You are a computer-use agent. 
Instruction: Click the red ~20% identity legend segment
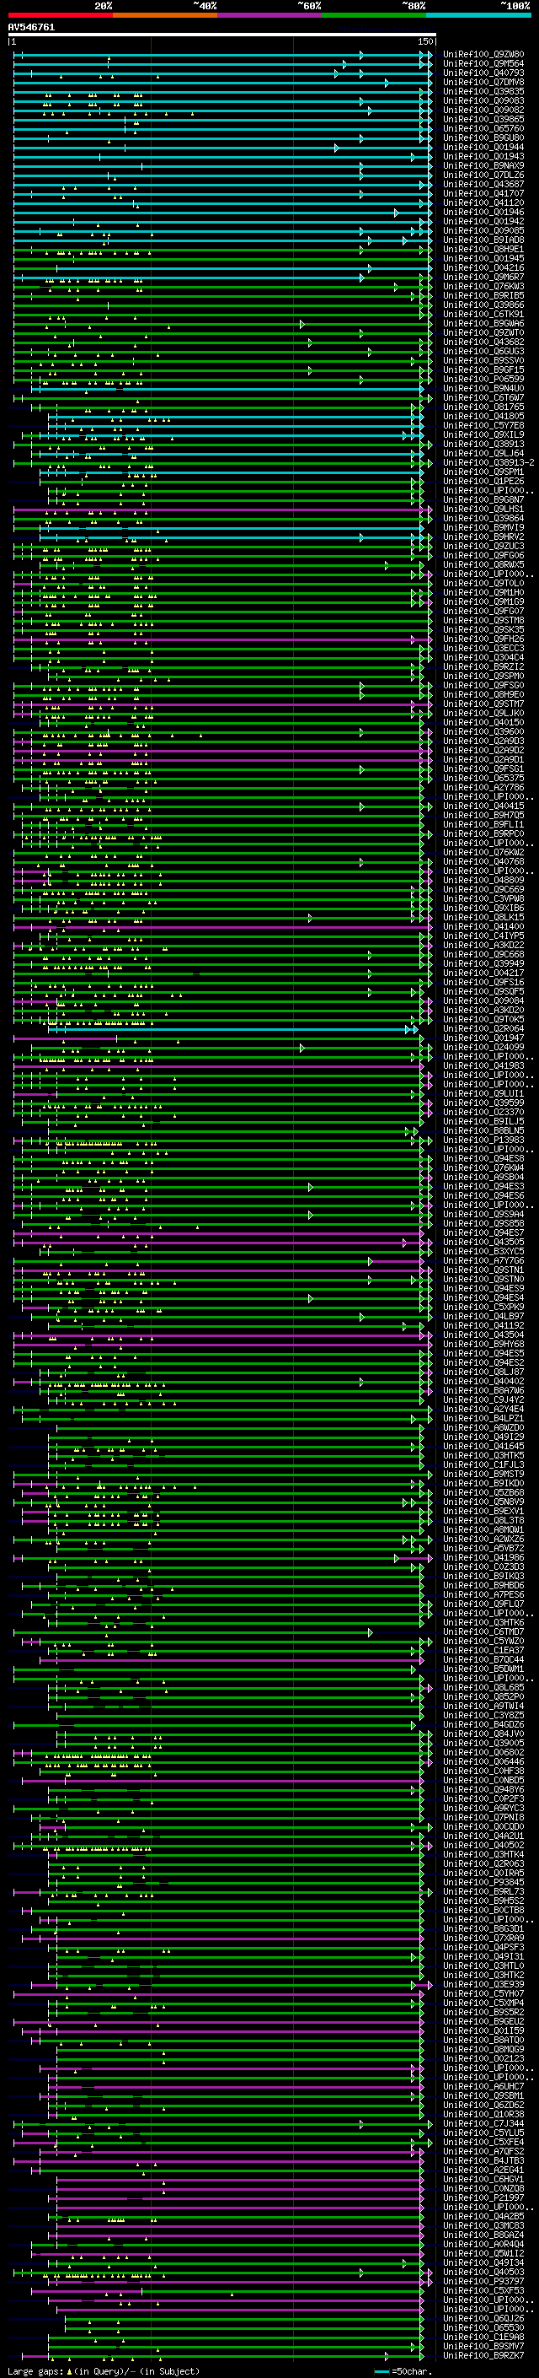point(60,15)
